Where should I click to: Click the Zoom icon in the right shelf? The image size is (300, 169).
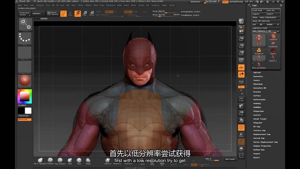tap(241, 38)
